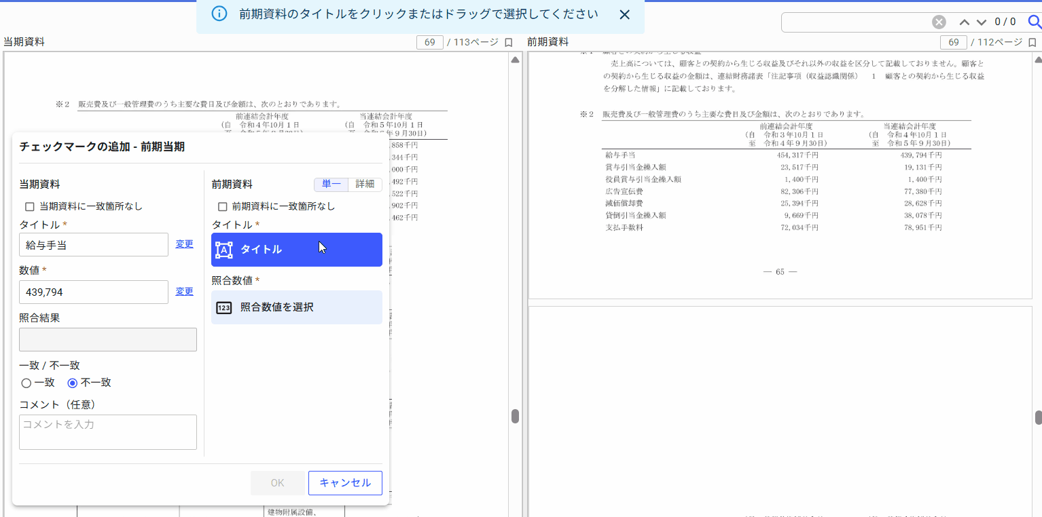The image size is (1042, 517).
Task: Click the 23,517千円 value
Action: click(x=800, y=167)
